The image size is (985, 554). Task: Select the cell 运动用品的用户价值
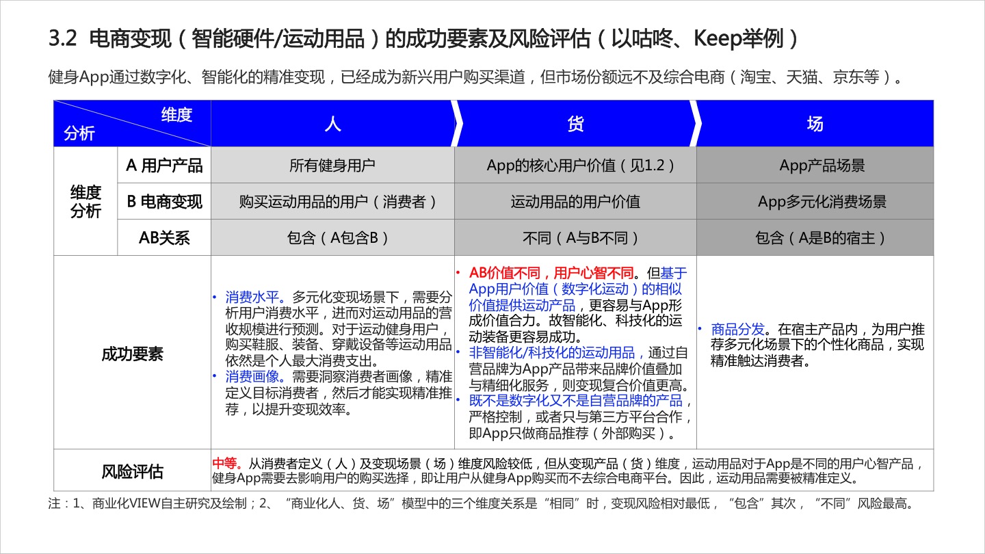[x=575, y=202]
